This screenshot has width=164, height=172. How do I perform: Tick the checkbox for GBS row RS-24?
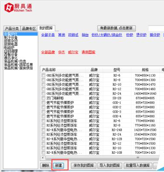tap(43, 94)
